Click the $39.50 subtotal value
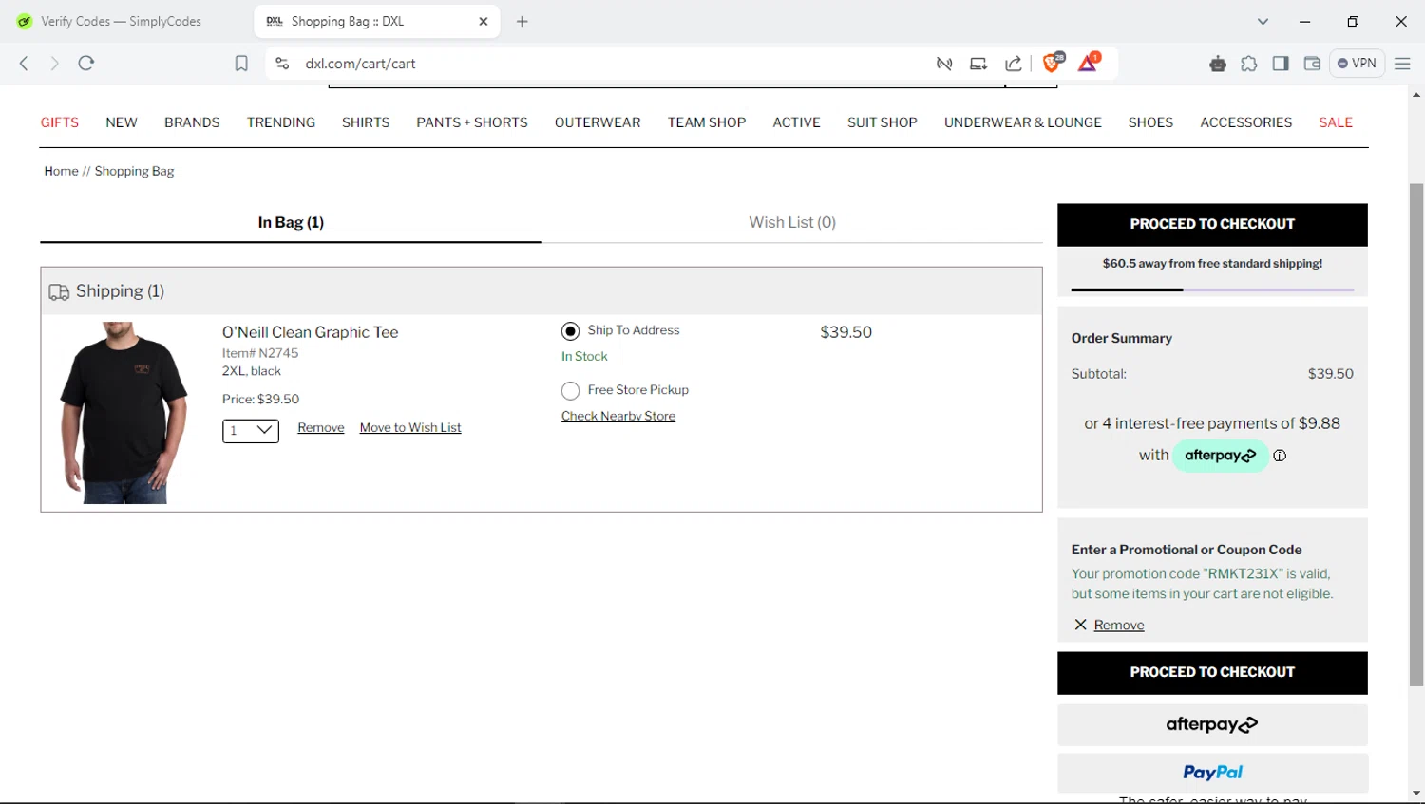 click(x=1330, y=374)
